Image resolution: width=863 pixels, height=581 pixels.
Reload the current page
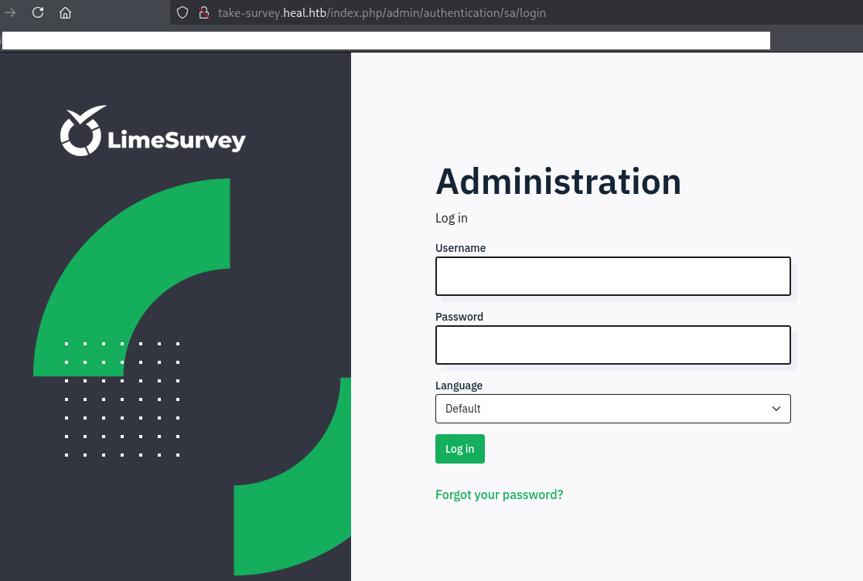tap(38, 12)
